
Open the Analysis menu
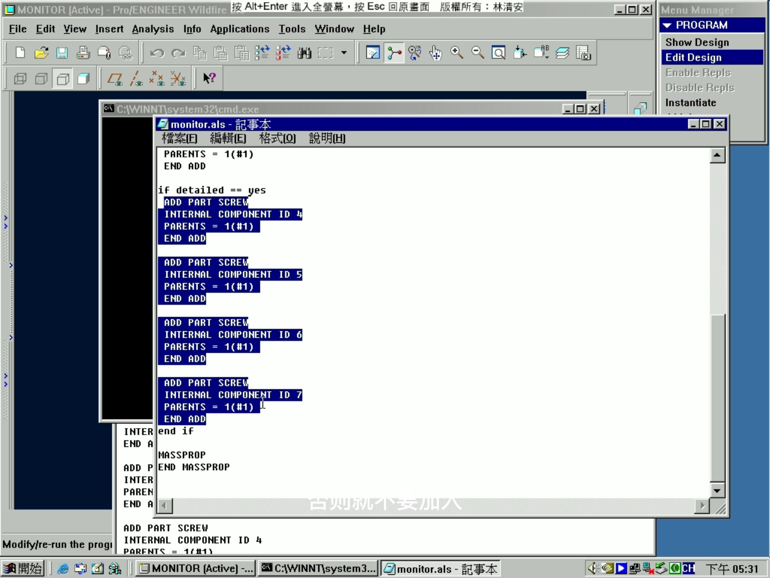(153, 29)
